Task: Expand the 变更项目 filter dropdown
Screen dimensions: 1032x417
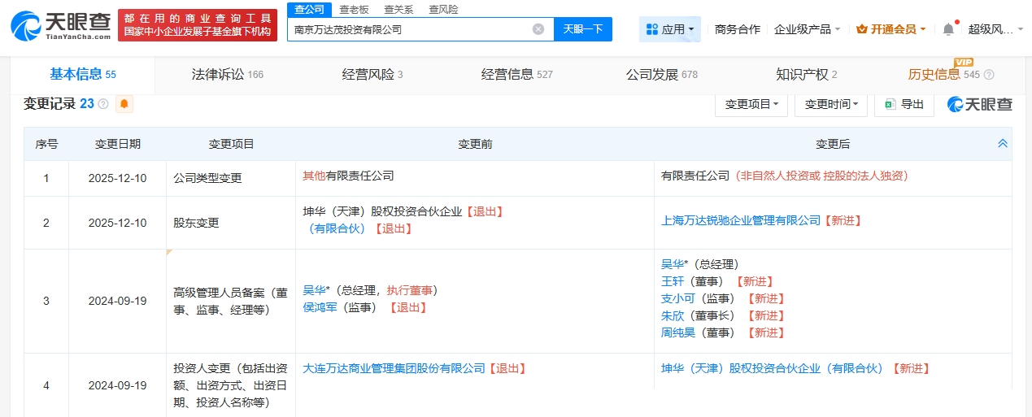Action: coord(751,104)
